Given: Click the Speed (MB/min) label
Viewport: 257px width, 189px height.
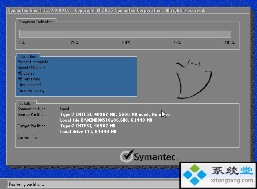Looking at the screenshot, I should click(x=31, y=68).
